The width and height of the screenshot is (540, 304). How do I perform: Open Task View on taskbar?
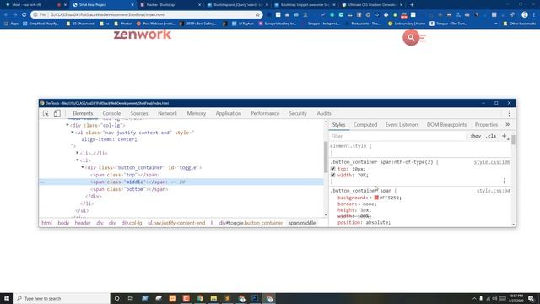click(131, 298)
